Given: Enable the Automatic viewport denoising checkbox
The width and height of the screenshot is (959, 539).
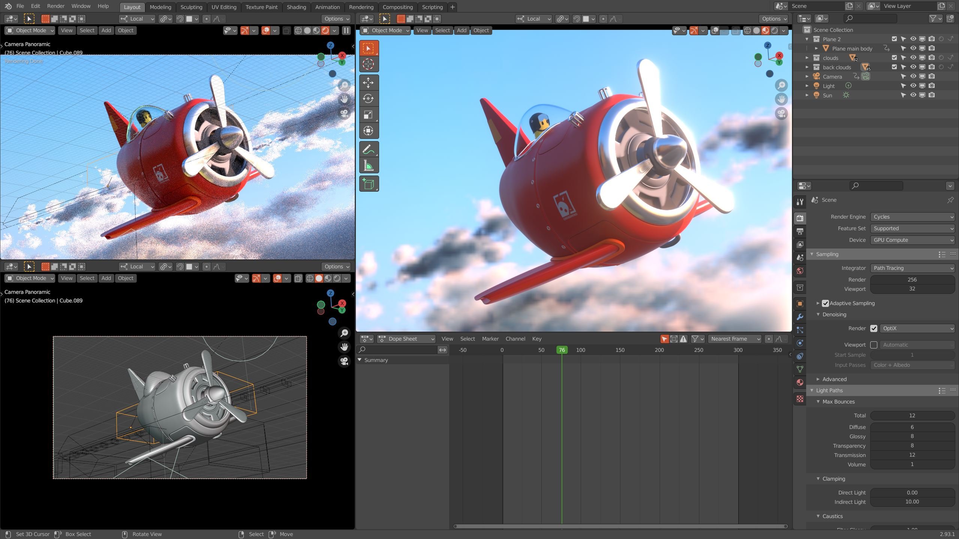Looking at the screenshot, I should (x=875, y=344).
